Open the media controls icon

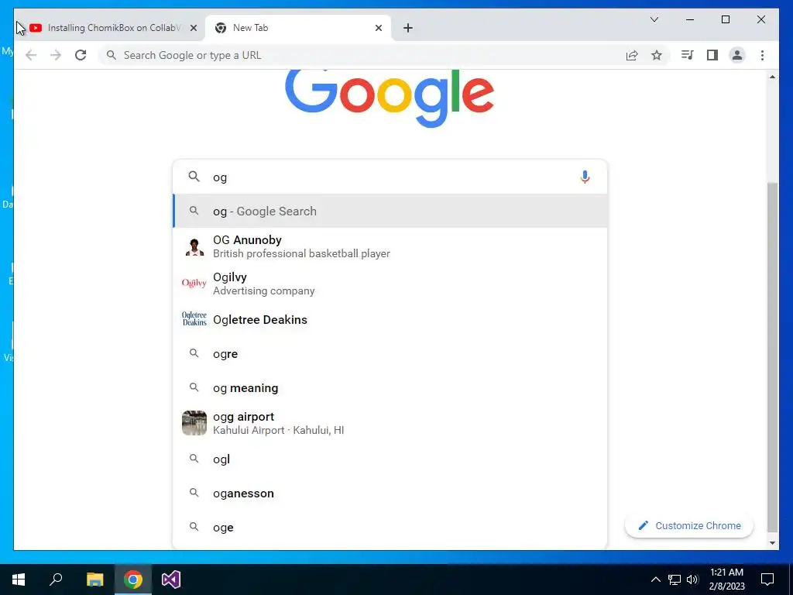point(687,55)
